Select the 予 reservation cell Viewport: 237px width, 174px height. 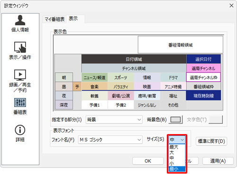(x=77, y=87)
